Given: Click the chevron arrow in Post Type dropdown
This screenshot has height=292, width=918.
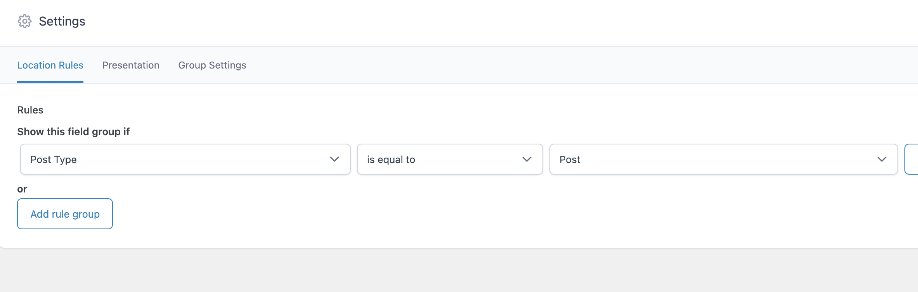Looking at the screenshot, I should [334, 159].
